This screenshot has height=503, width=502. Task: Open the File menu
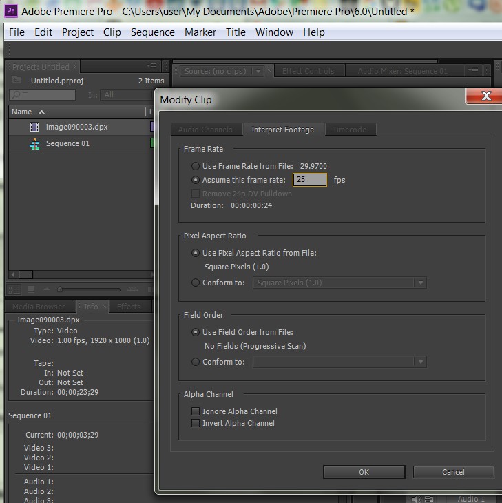17,32
